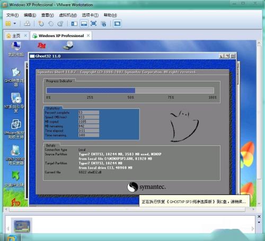Click the MB copied value 1105
Image resolution: width=265 pixels, height=241 pixels.
(89, 122)
